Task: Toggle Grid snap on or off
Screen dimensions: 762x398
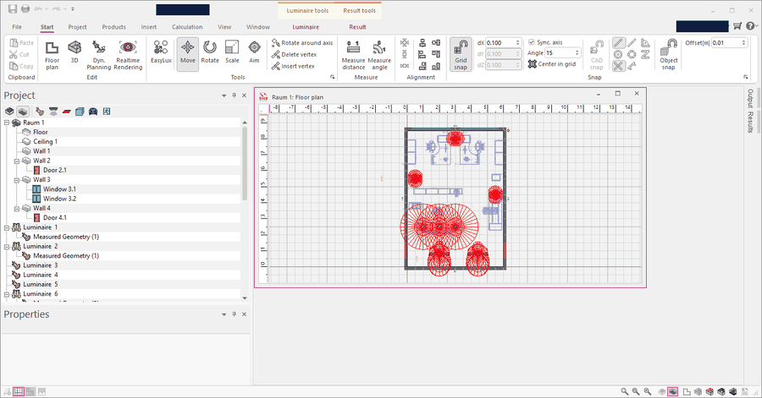Action: [x=461, y=54]
